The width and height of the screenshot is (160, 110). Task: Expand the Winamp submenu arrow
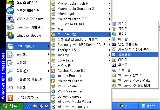110,55
